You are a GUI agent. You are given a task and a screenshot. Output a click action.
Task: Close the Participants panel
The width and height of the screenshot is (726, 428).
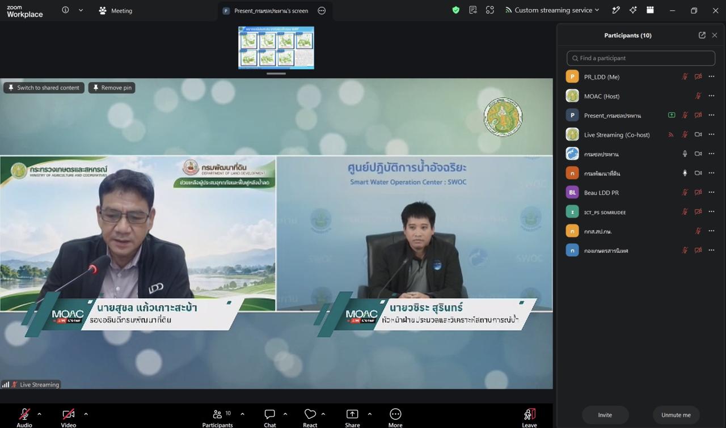coord(715,35)
